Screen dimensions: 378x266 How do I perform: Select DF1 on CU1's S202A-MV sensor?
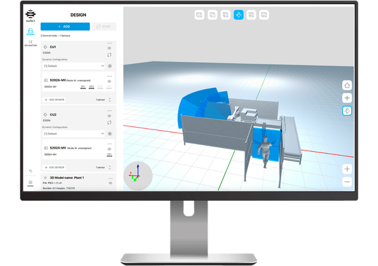click(x=83, y=87)
